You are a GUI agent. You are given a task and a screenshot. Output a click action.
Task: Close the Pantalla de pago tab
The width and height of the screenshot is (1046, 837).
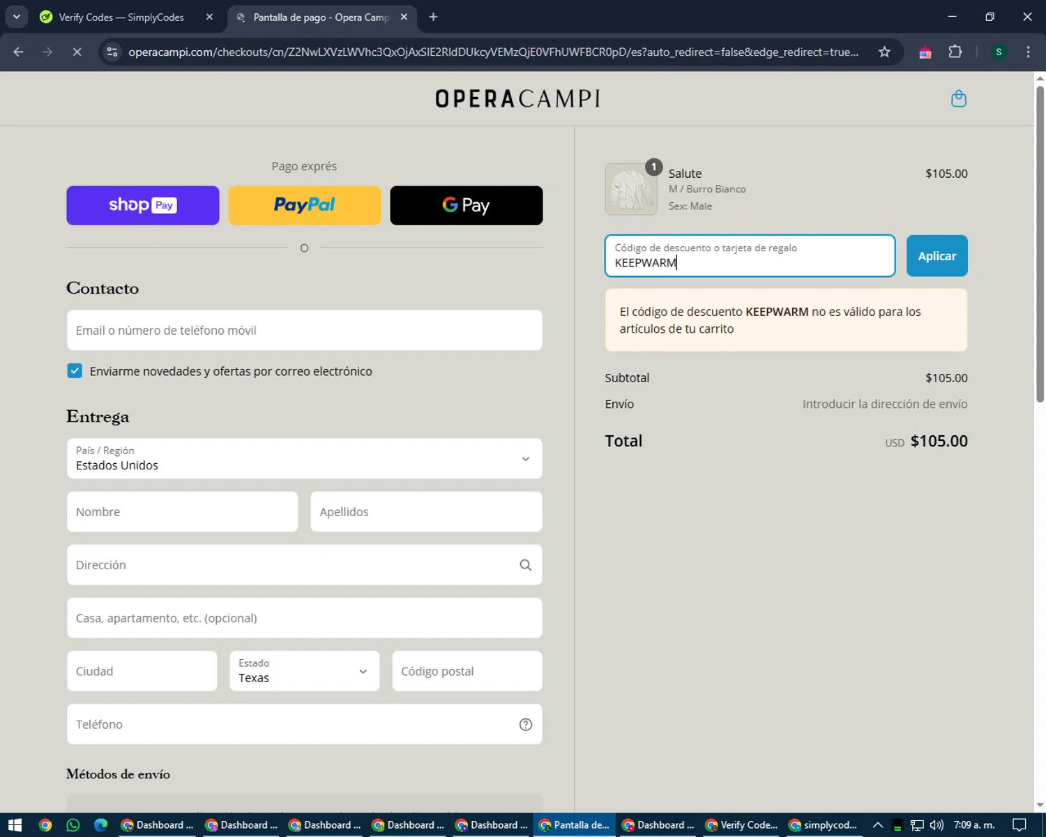tap(404, 17)
